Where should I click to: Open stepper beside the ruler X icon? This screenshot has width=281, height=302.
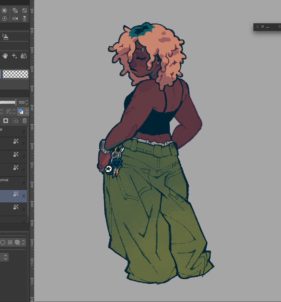click(x=14, y=111)
